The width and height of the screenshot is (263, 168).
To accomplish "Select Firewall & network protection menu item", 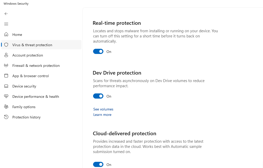I will click(36, 66).
